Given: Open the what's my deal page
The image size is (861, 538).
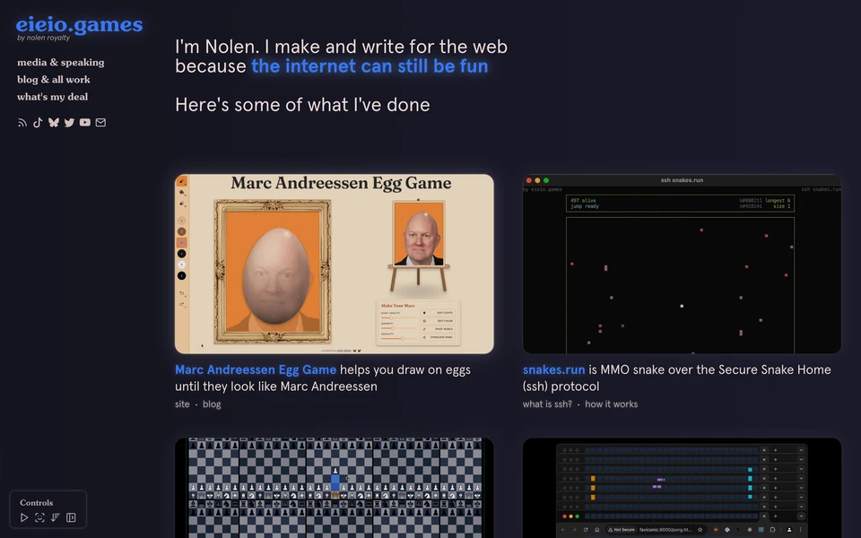Looking at the screenshot, I should pyautogui.click(x=52, y=97).
